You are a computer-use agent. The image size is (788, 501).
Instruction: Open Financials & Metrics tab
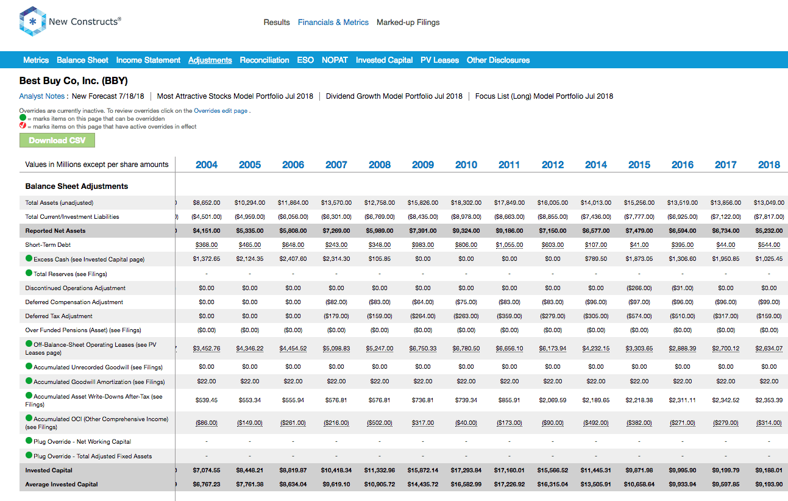(333, 22)
